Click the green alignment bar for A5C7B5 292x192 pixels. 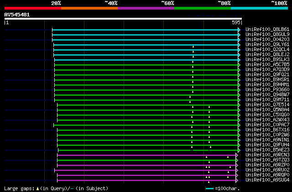coord(146,65)
